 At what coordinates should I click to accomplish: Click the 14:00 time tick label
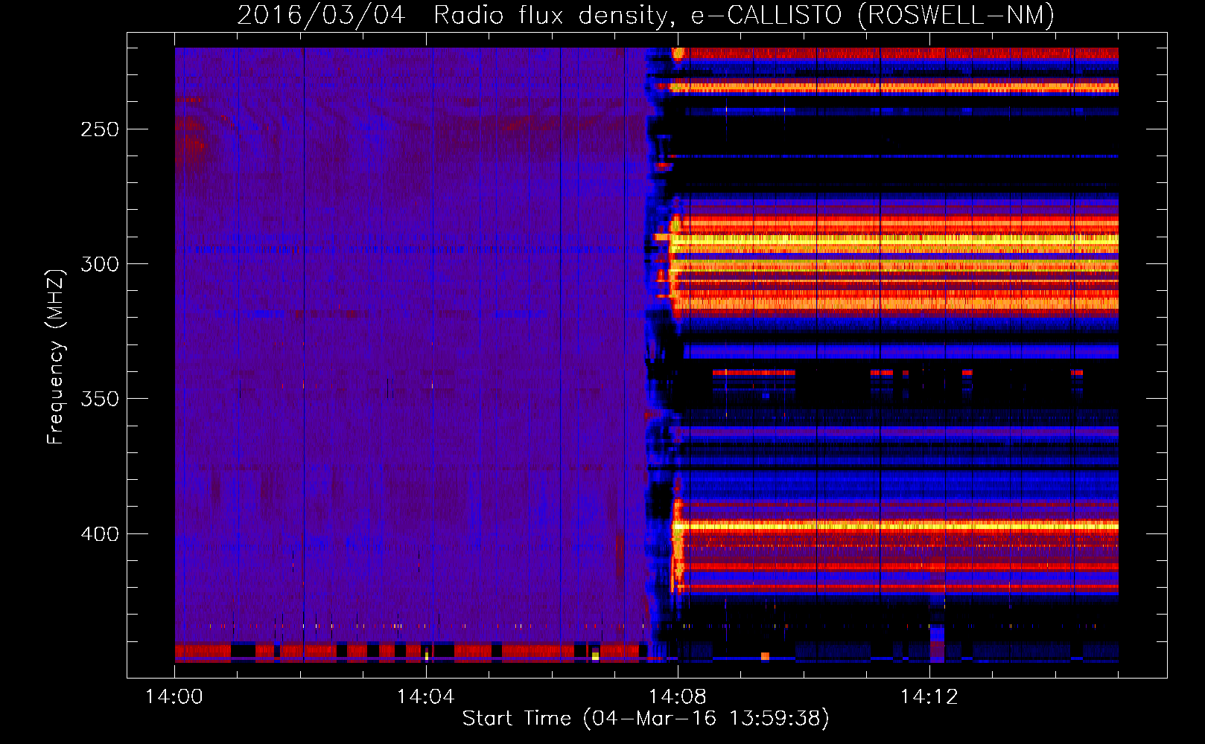point(174,696)
